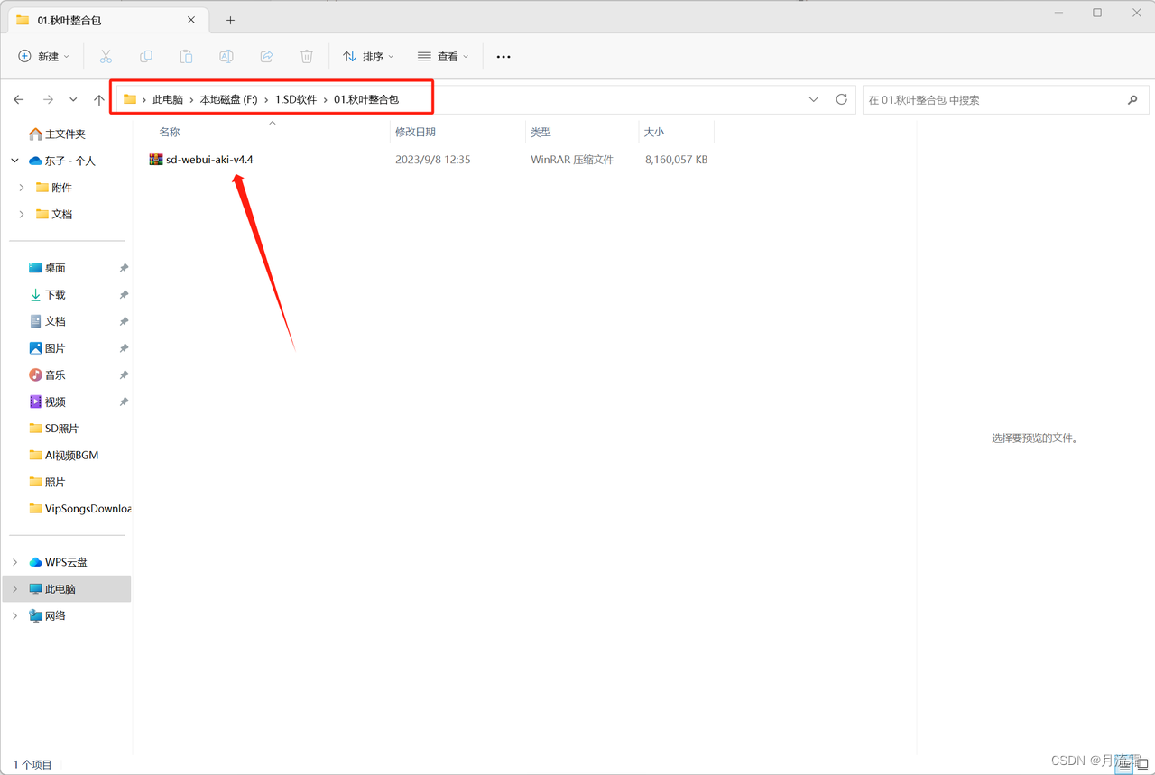Viewport: 1155px width, 775px height.
Task: Open 照片 folder in sidebar
Action: 47,482
